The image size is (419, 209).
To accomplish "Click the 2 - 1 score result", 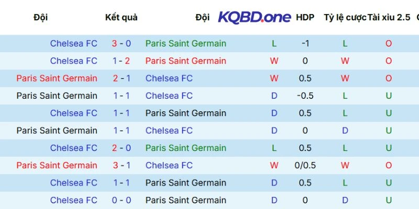I will [x=121, y=78].
